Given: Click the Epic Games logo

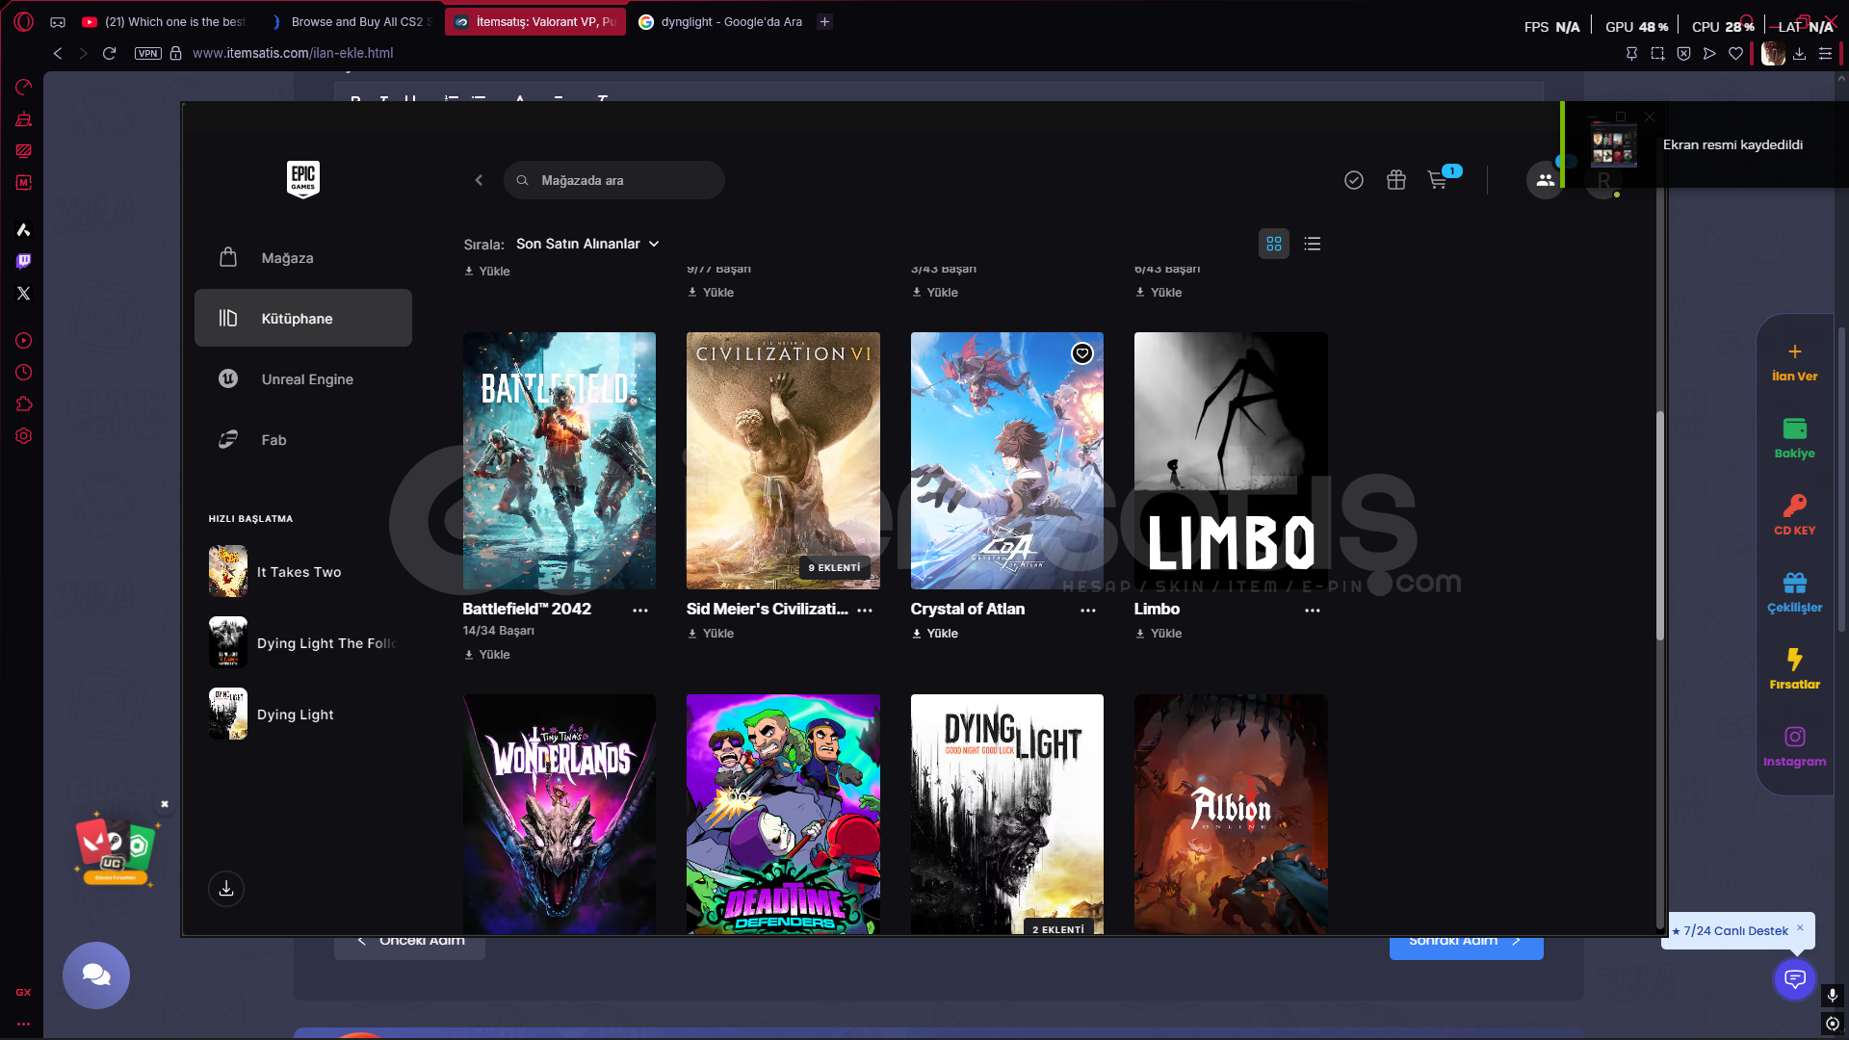Looking at the screenshot, I should pos(302,179).
